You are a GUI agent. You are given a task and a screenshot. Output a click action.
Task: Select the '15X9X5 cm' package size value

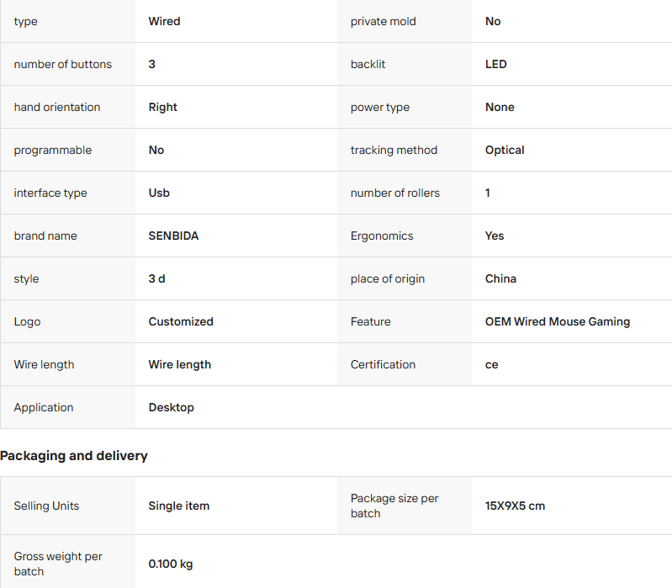[x=515, y=506]
